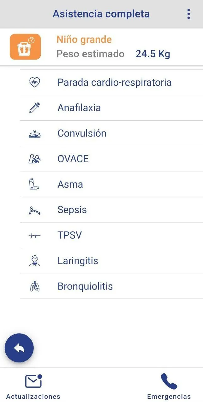203x402 pixels.
Task: Select the syringe icon for Anafilaxia
Action: (x=34, y=108)
